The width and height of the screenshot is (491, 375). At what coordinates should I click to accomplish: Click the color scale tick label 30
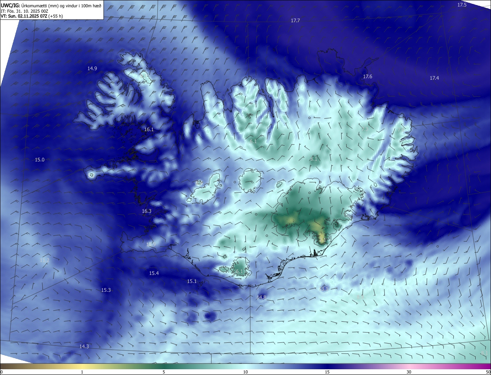point(409,372)
